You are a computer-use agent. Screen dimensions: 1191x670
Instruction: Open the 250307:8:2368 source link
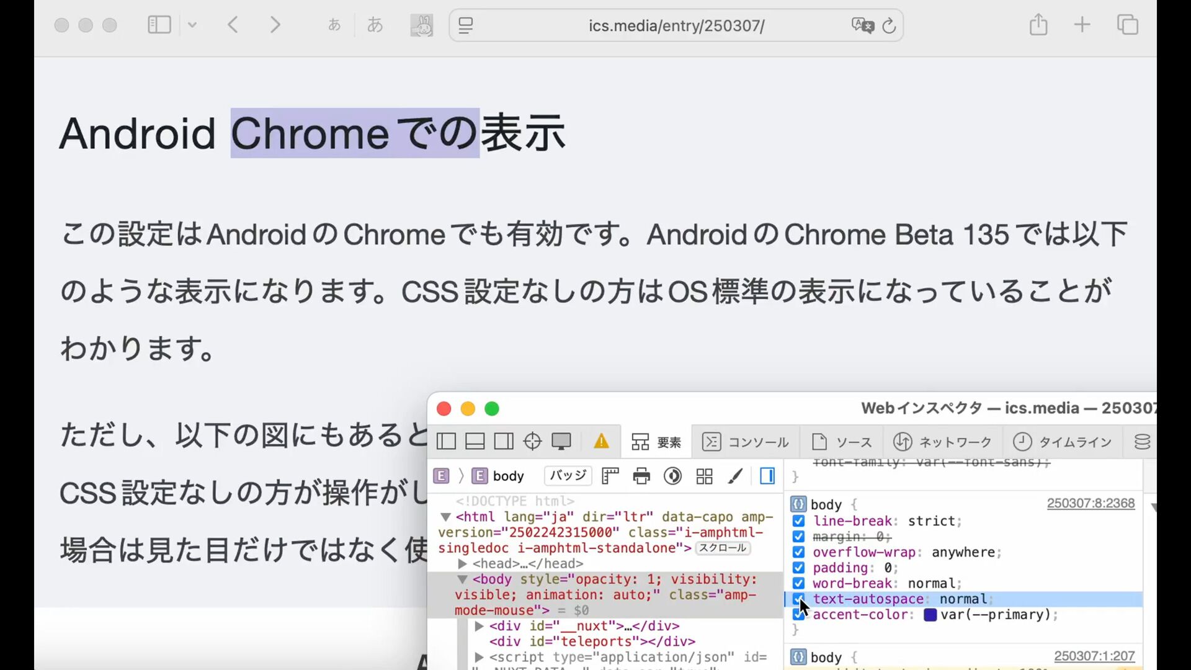click(x=1091, y=503)
